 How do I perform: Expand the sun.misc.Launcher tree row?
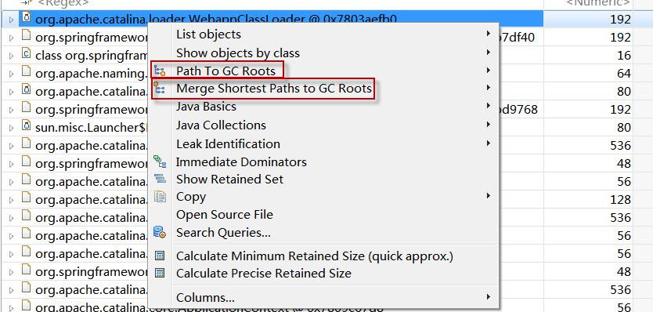pyautogui.click(x=11, y=128)
